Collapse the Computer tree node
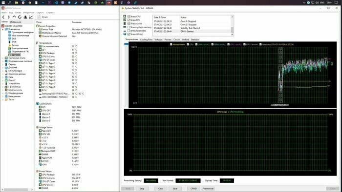The height and width of the screenshot is (192, 342). coord(3,29)
